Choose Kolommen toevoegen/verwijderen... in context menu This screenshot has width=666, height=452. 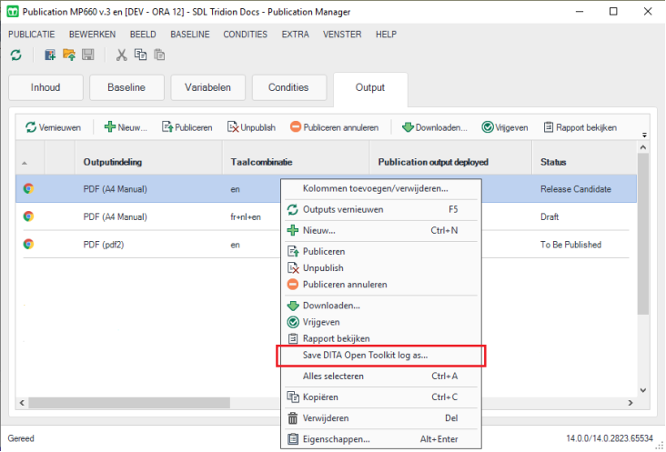(381, 188)
